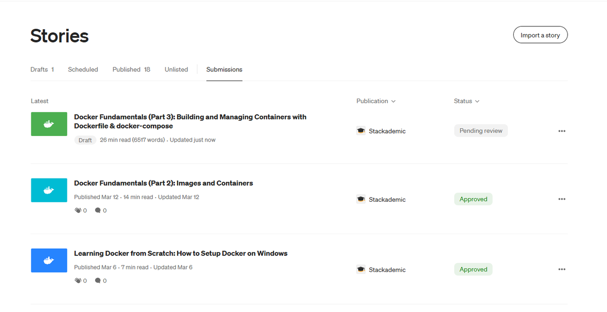The width and height of the screenshot is (607, 312).
Task: Click the Latest column label
Action: (39, 101)
